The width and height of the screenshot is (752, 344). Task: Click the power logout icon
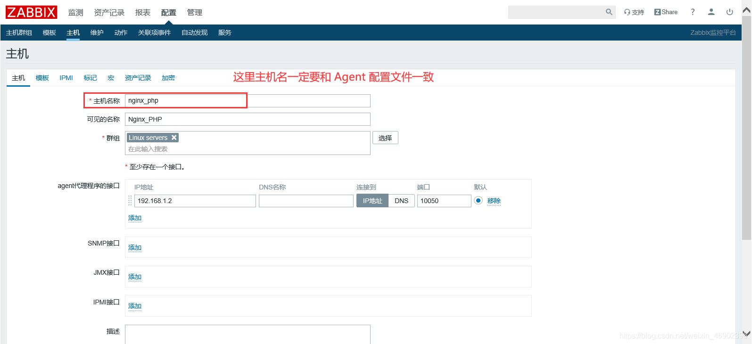730,12
